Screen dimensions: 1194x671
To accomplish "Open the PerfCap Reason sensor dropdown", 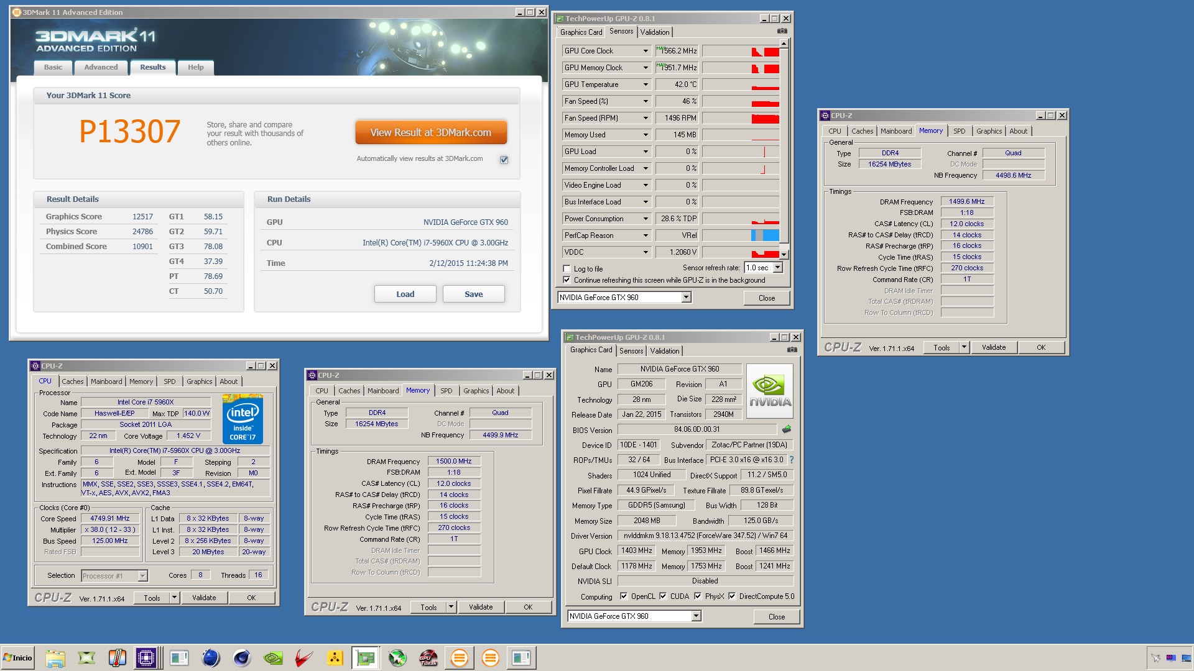I will pos(646,235).
